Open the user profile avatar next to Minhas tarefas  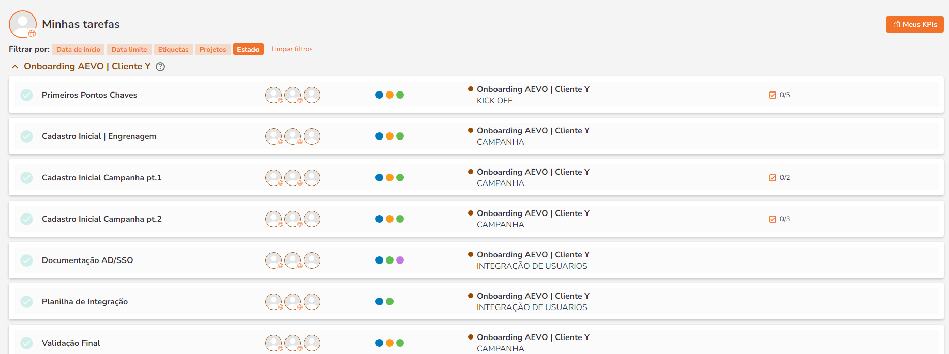pyautogui.click(x=23, y=24)
